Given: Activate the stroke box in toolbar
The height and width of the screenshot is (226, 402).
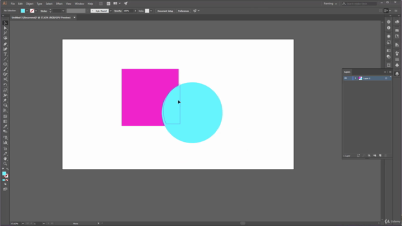Looking at the screenshot, I should pyautogui.click(x=6, y=176).
